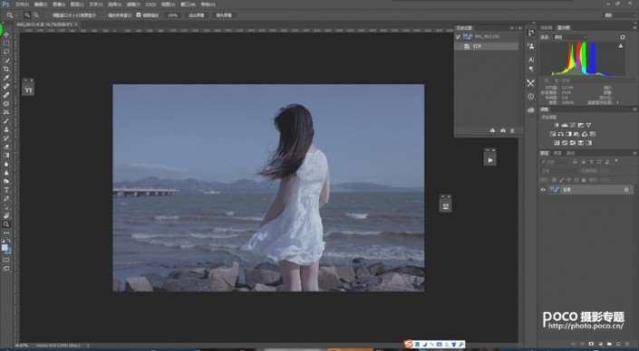The width and height of the screenshot is (639, 351).
Task: Open Histogram panel flyout menu
Action: 635,27
